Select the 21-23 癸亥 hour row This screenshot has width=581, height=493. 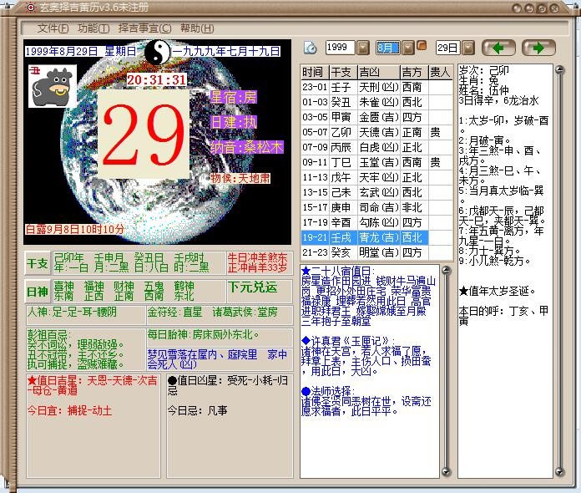click(x=376, y=252)
